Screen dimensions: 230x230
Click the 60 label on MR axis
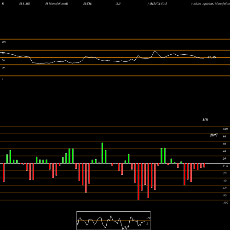tap(224, 144)
